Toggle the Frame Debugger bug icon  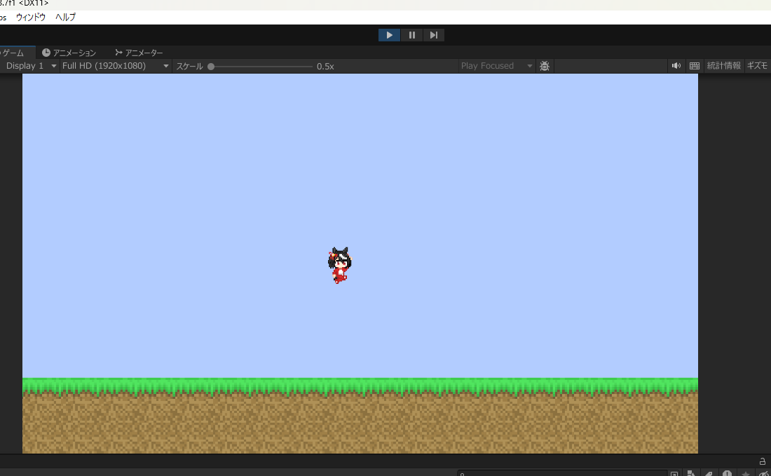click(x=545, y=66)
